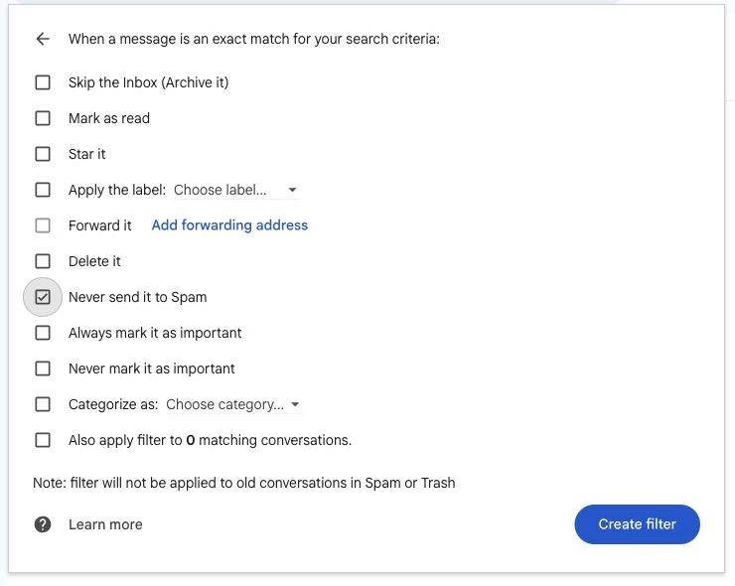Enable the Apply the label checkbox
The width and height of the screenshot is (735, 586).
(43, 190)
